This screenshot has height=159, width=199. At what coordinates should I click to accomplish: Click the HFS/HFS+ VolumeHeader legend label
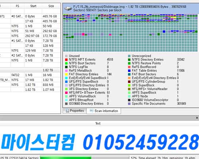150,89
